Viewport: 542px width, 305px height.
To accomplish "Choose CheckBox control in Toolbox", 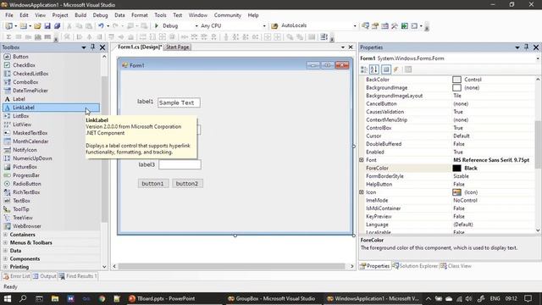I will [51, 65].
